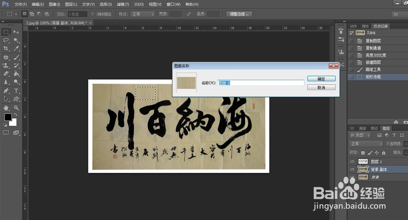Viewport: 408px width, 220px height.
Task: Select the Blur tool
Action: (6, 82)
